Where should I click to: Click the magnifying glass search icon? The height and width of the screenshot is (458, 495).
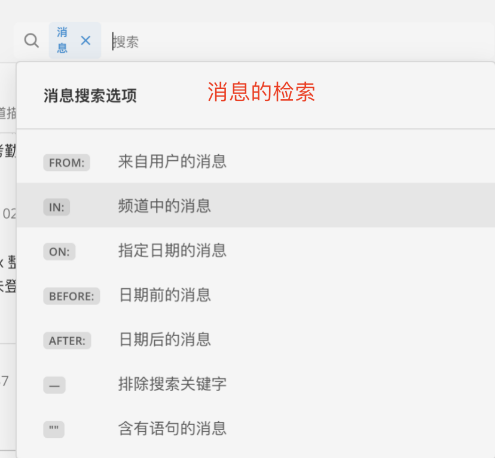click(x=32, y=41)
